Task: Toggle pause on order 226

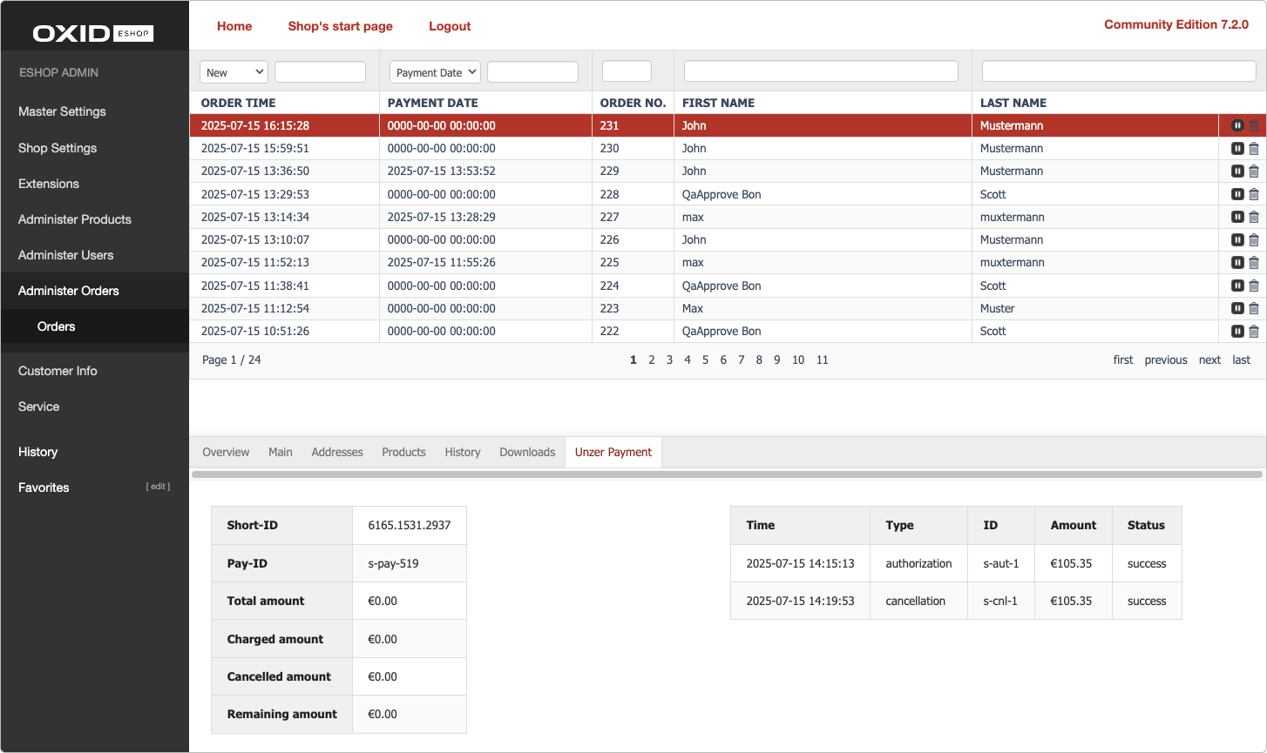Action: 1237,239
